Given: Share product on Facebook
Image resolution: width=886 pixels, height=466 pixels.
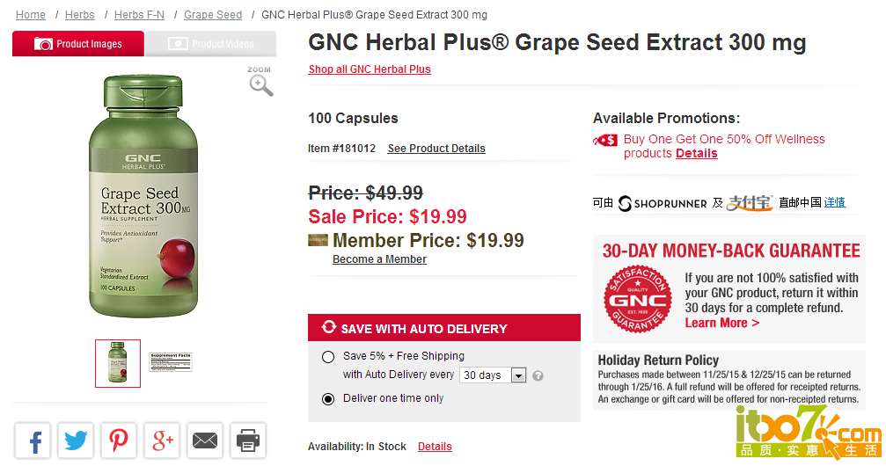Looking at the screenshot, I should tap(33, 440).
